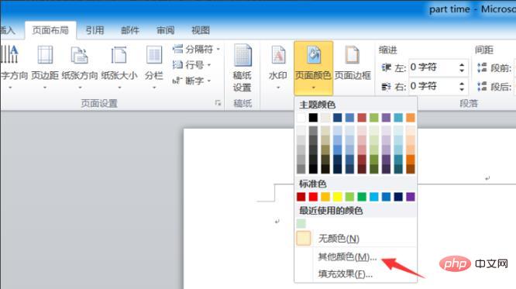
Task: Click the 水印 watermark icon
Action: pyautogui.click(x=278, y=55)
